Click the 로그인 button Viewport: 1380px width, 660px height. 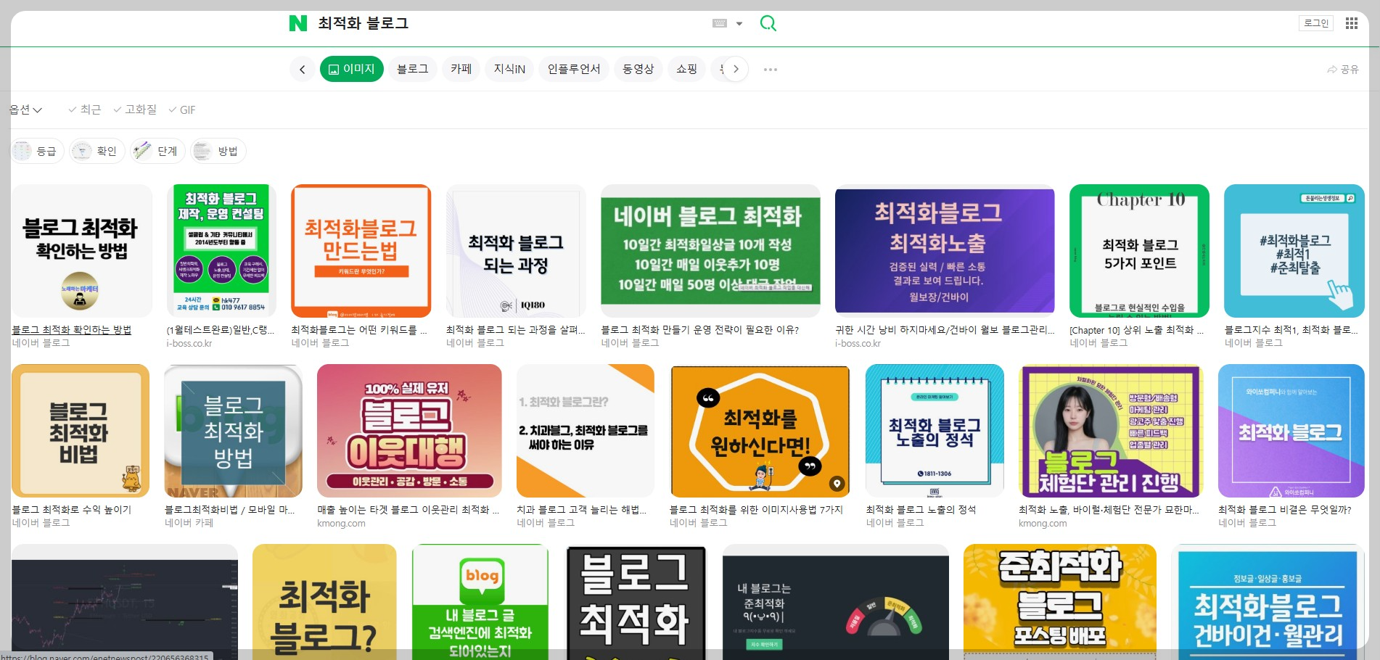tap(1316, 23)
